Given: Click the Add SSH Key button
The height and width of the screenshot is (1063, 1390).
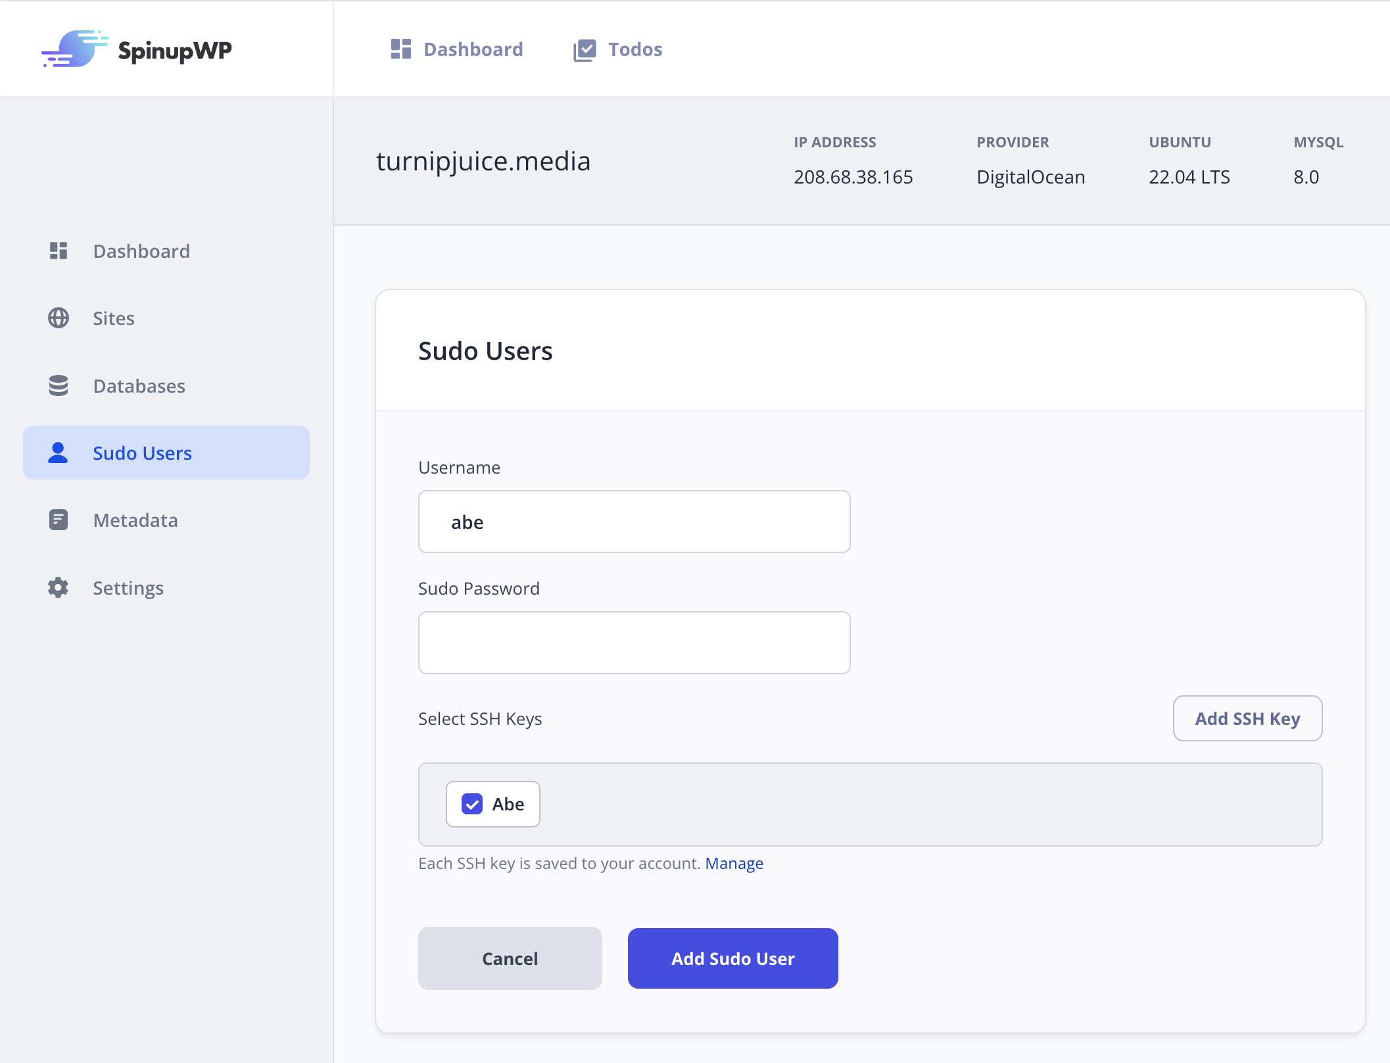Looking at the screenshot, I should tap(1247, 718).
